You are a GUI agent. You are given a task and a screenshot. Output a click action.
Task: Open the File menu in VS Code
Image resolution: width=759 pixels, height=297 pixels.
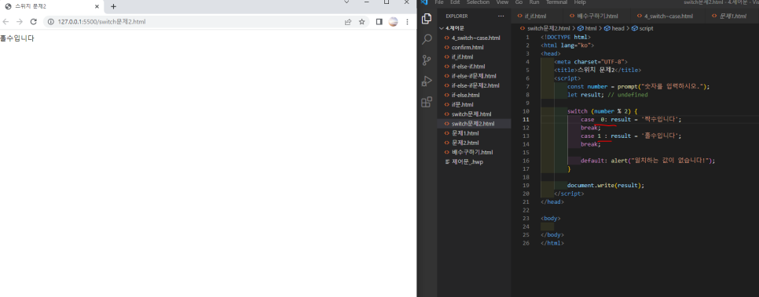point(439,2)
